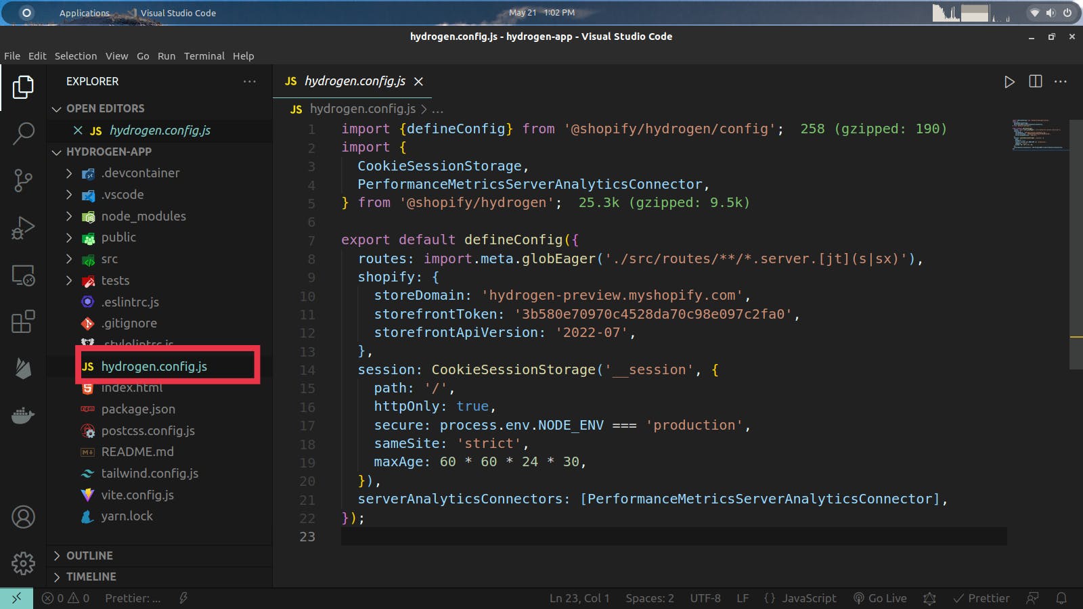Click the feedback icon in status bar
The height and width of the screenshot is (609, 1083).
tap(1032, 598)
